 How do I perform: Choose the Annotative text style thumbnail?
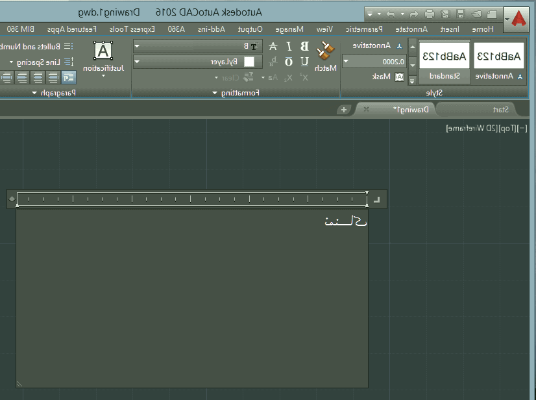(x=499, y=62)
